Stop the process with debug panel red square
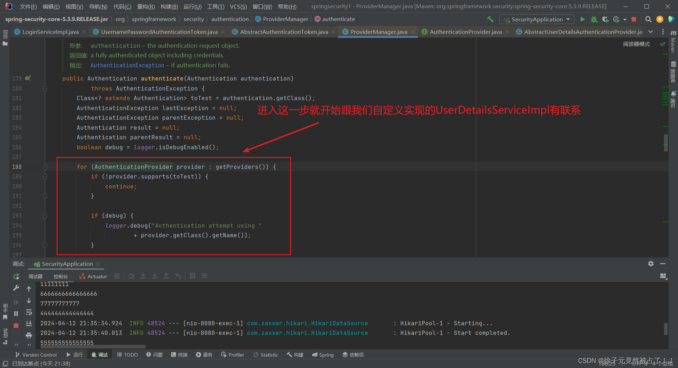The width and height of the screenshot is (678, 368). coord(16,325)
